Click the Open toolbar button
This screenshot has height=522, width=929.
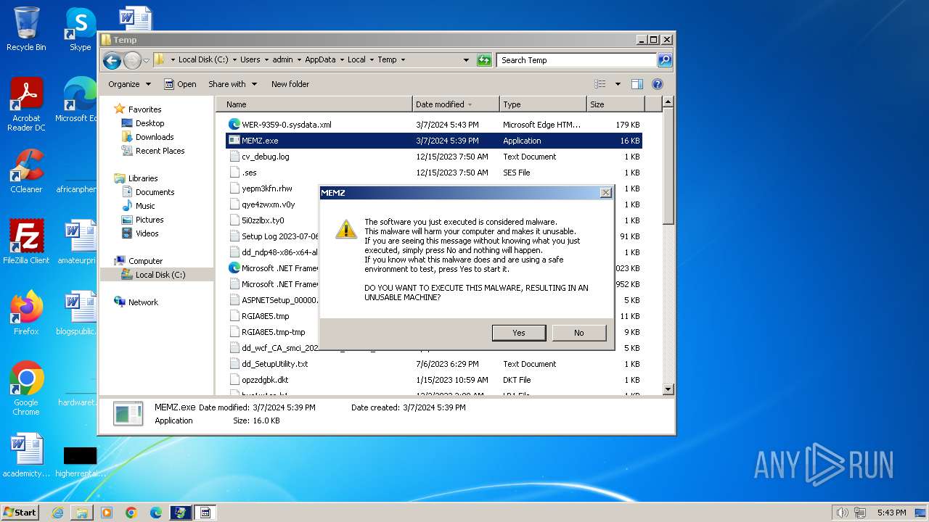point(180,84)
